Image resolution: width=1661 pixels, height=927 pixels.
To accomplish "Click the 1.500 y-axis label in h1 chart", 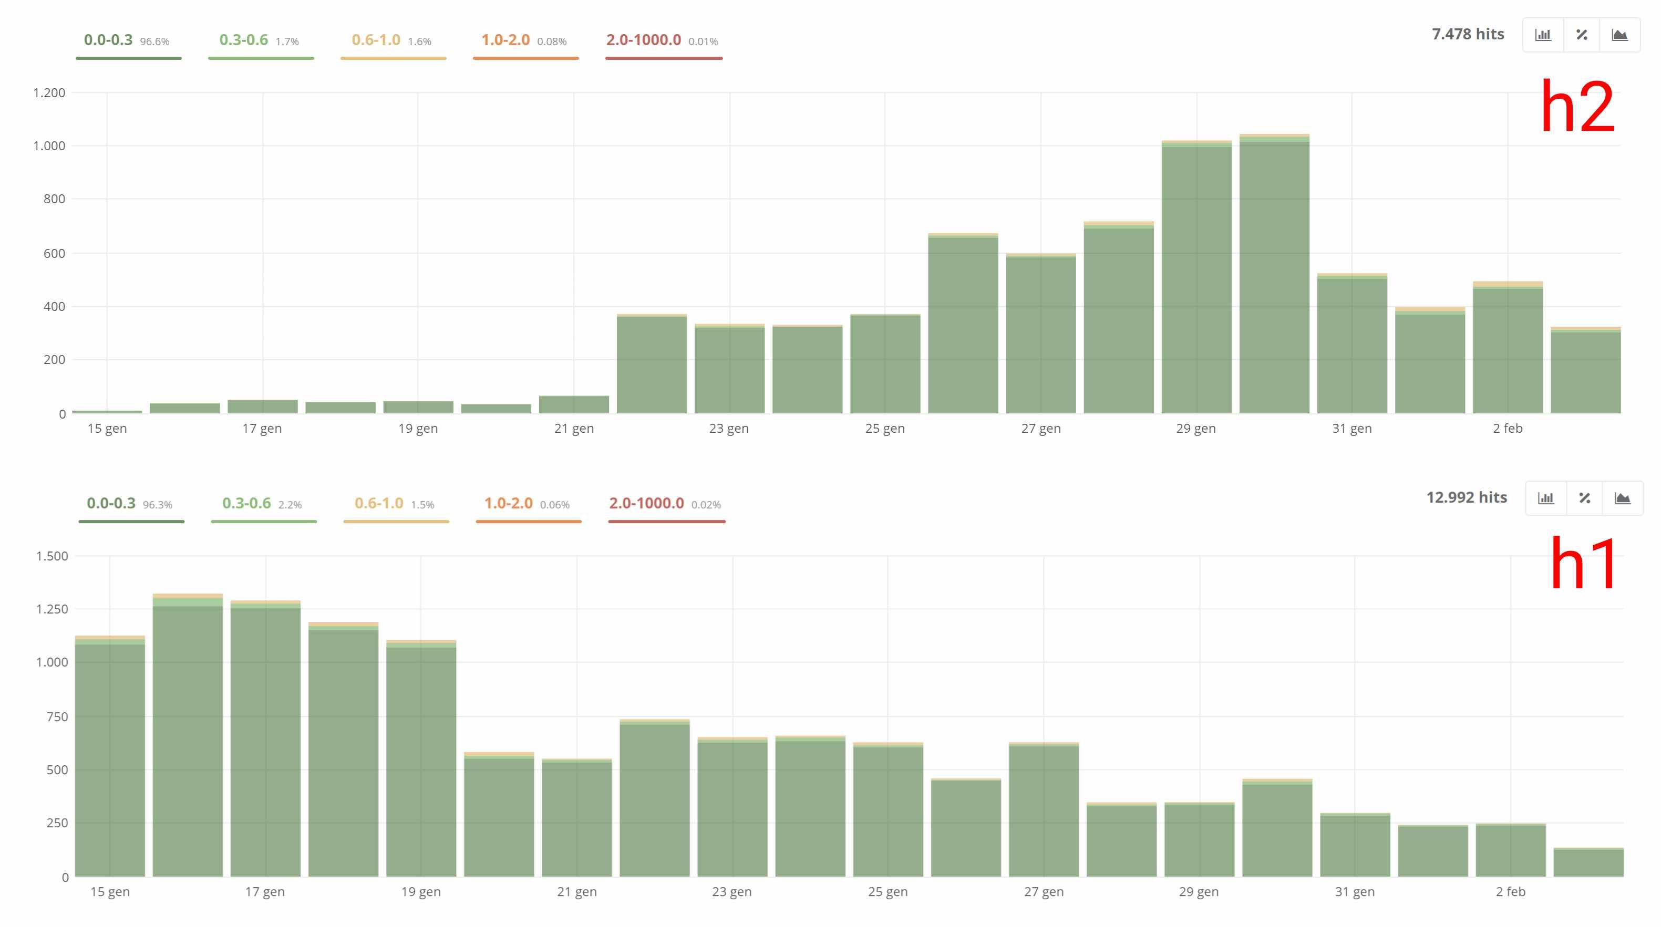I will pyautogui.click(x=51, y=556).
